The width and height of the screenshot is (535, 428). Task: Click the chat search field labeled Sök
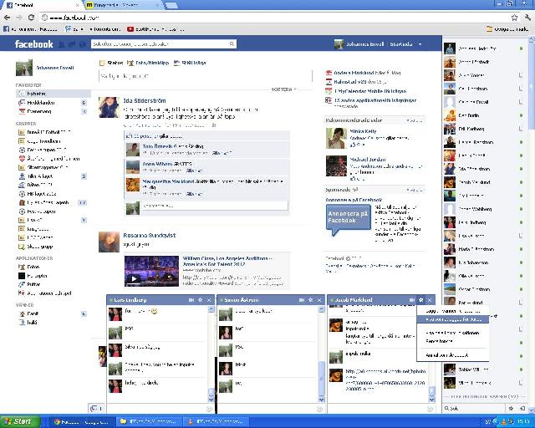click(474, 408)
